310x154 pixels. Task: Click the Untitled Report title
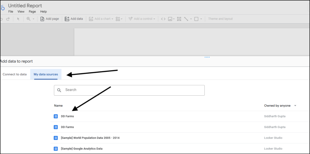(25, 5)
